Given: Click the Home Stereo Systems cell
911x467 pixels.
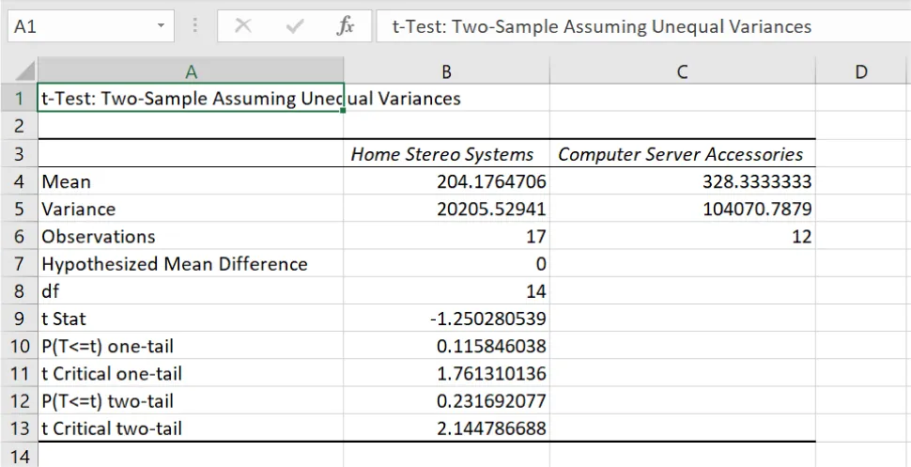Looking at the screenshot, I should pos(446,154).
